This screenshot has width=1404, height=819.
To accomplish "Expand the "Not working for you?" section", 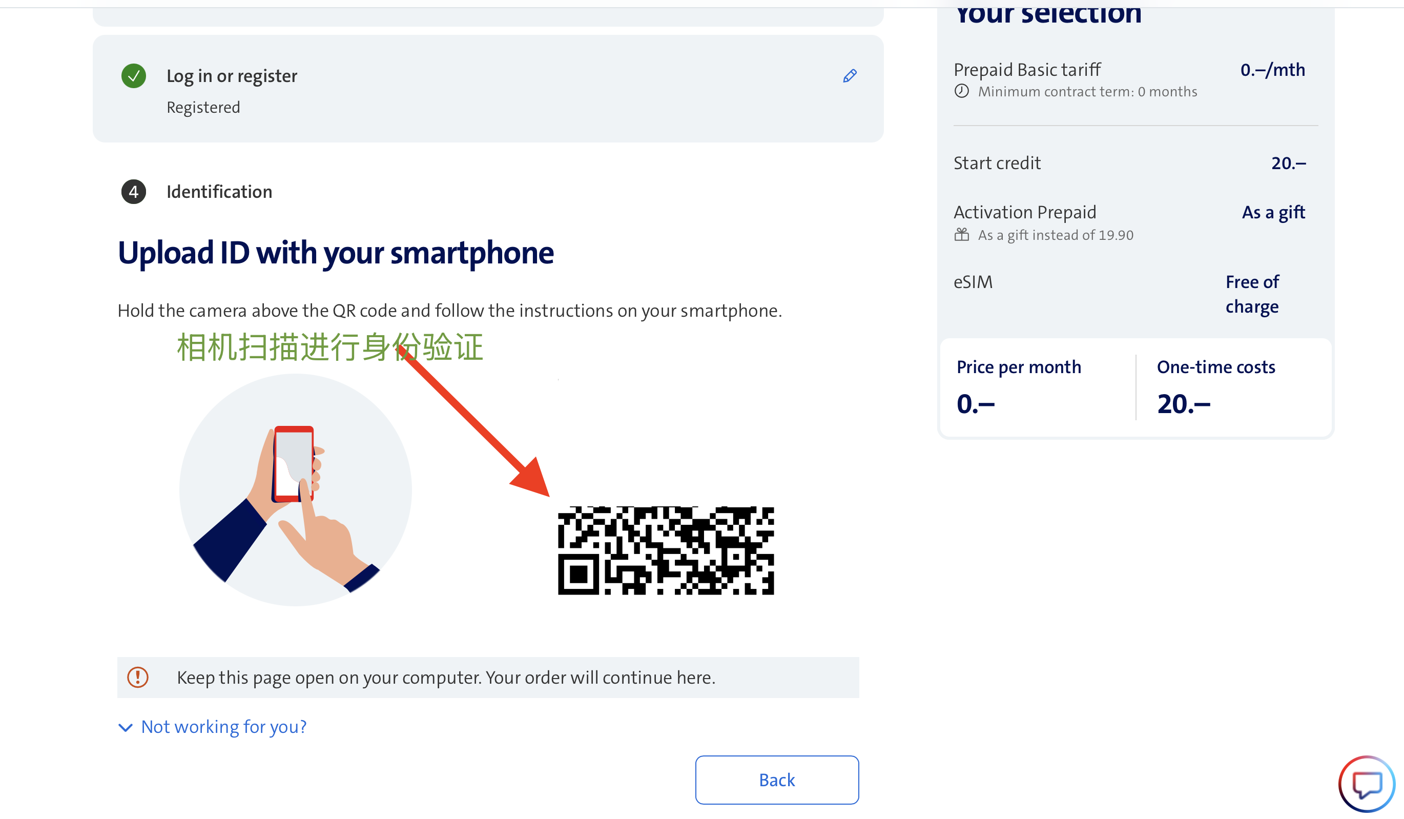I will pyautogui.click(x=223, y=727).
